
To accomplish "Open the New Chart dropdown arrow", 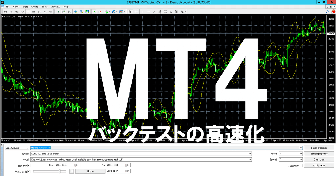I will [109, 12].
